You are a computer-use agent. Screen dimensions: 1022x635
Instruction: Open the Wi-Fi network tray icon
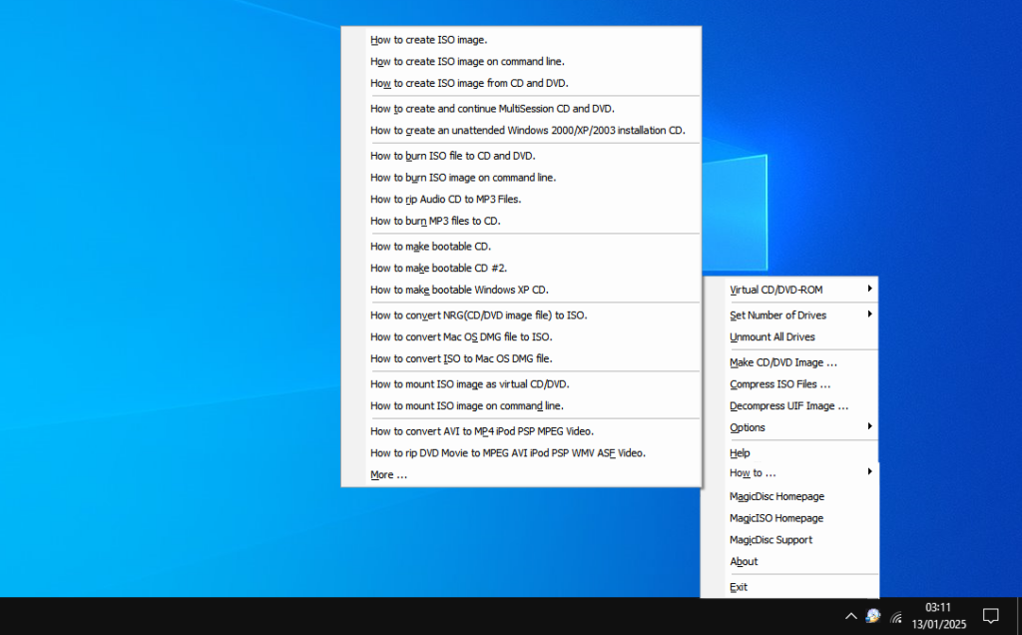tap(895, 615)
